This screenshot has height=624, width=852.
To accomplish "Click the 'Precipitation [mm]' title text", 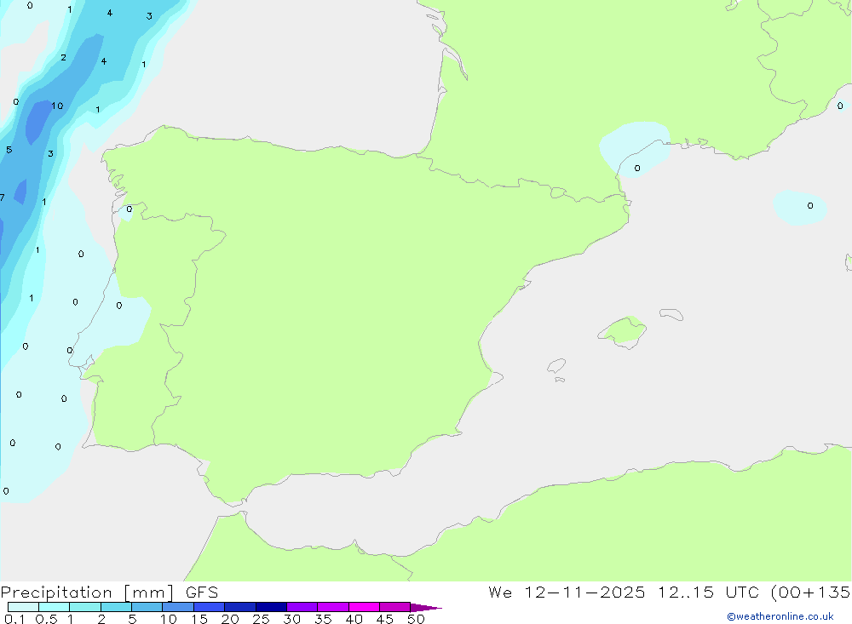I will [87, 593].
